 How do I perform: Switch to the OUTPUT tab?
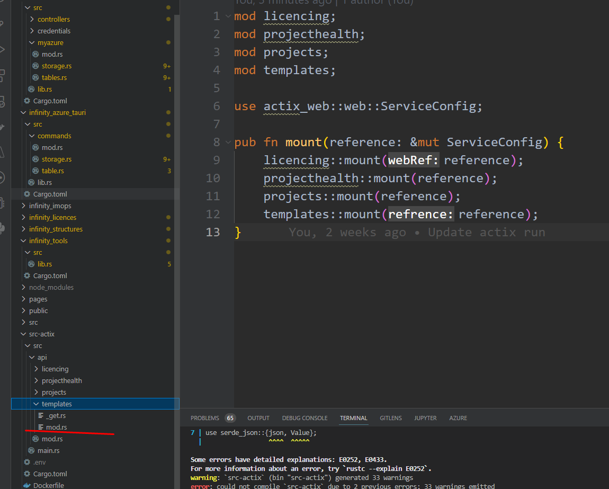pos(258,418)
